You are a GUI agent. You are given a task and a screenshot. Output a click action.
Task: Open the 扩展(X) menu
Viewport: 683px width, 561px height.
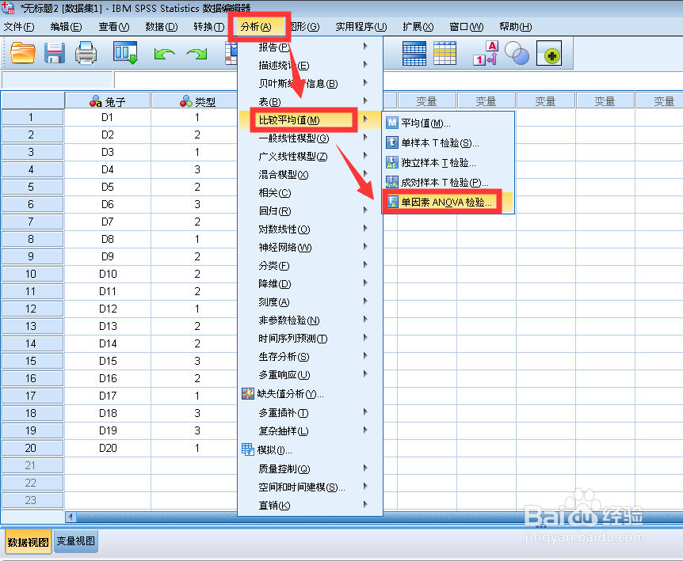point(418,27)
